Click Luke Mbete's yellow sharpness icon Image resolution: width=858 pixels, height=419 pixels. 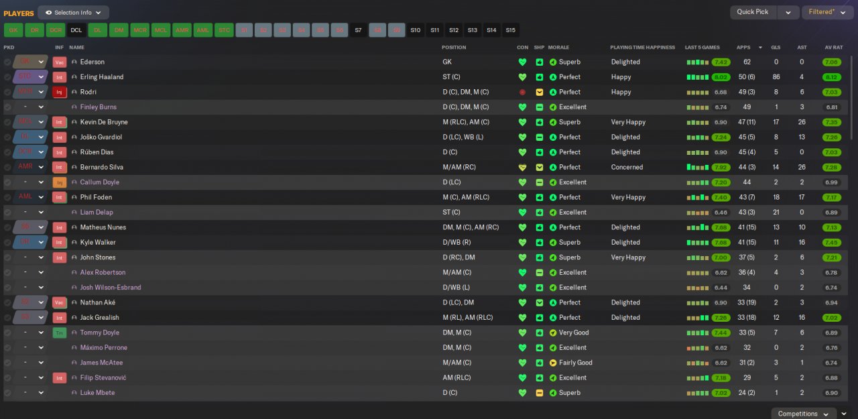tap(540, 393)
